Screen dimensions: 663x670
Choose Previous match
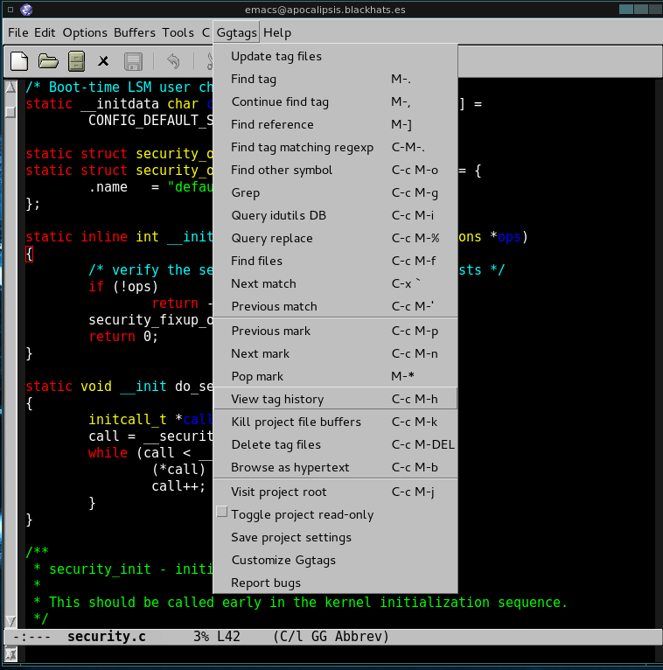(x=335, y=306)
